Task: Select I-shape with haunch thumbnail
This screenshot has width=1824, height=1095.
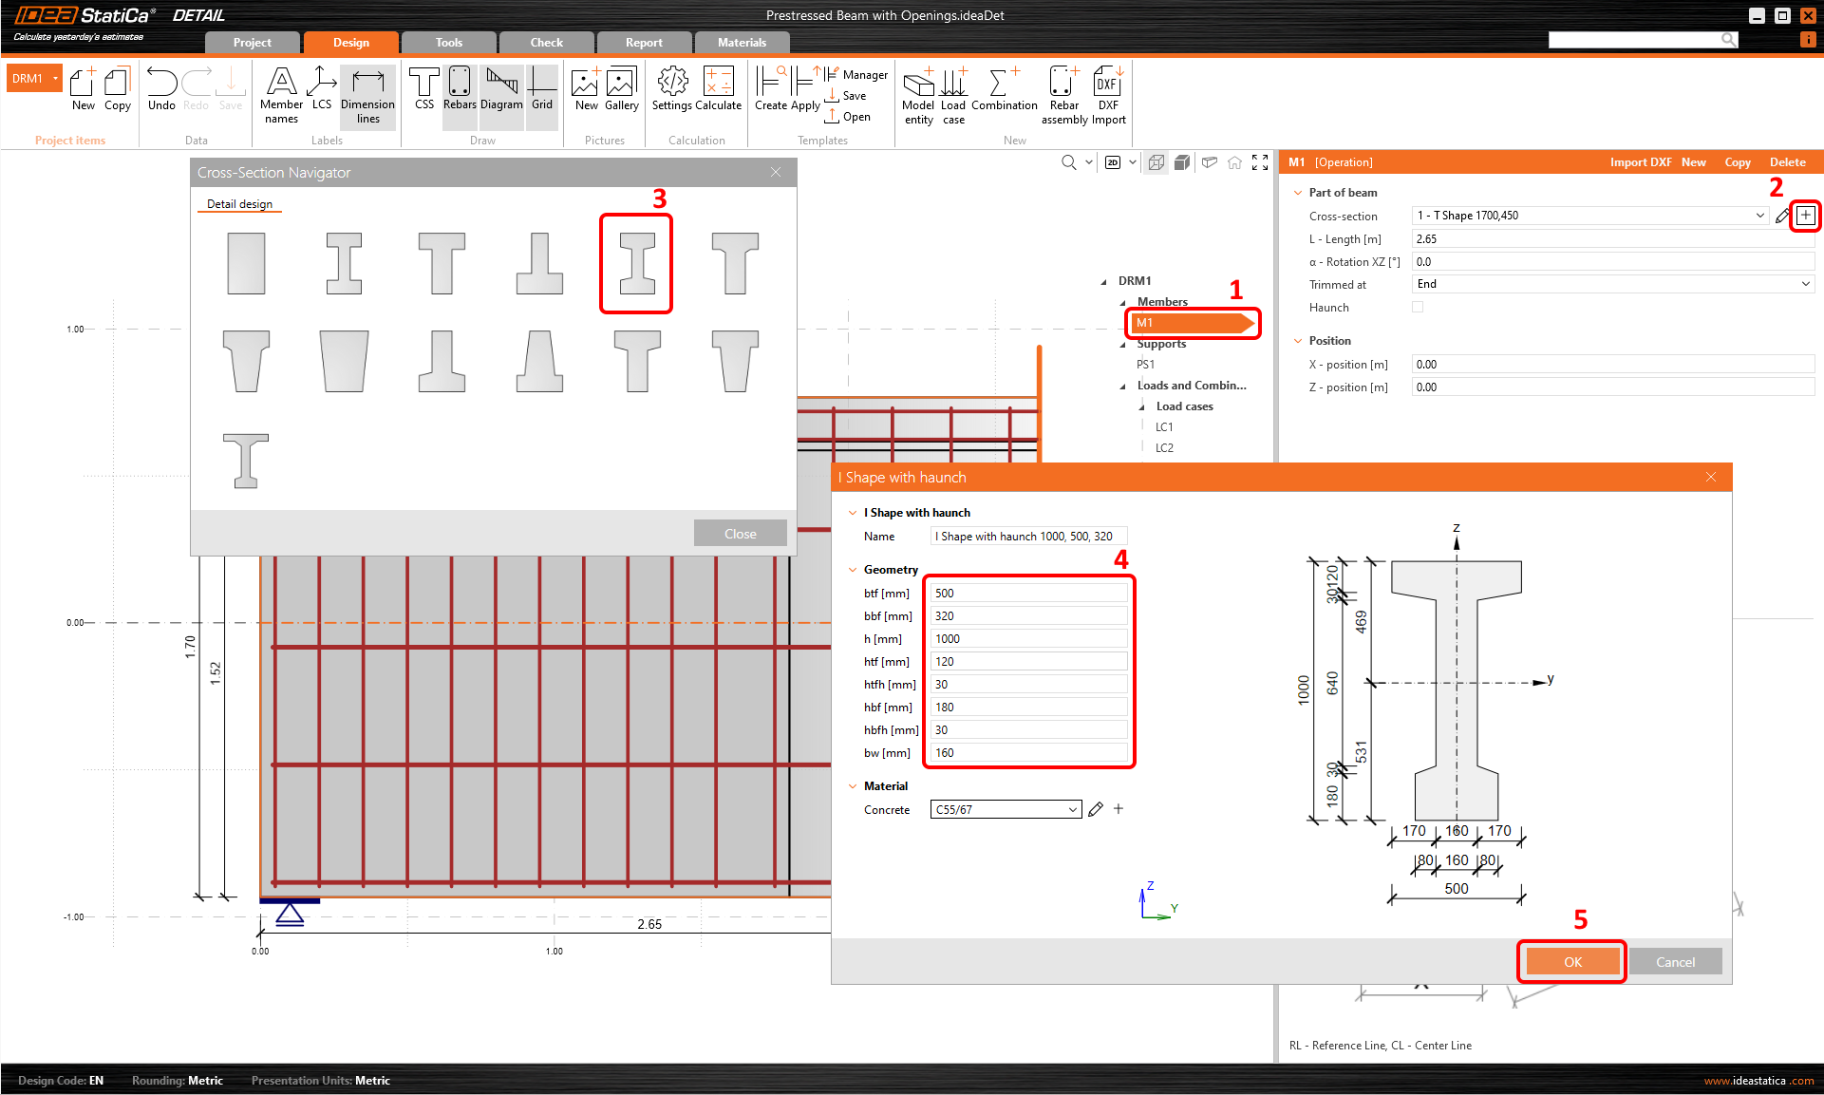Action: coord(636,263)
